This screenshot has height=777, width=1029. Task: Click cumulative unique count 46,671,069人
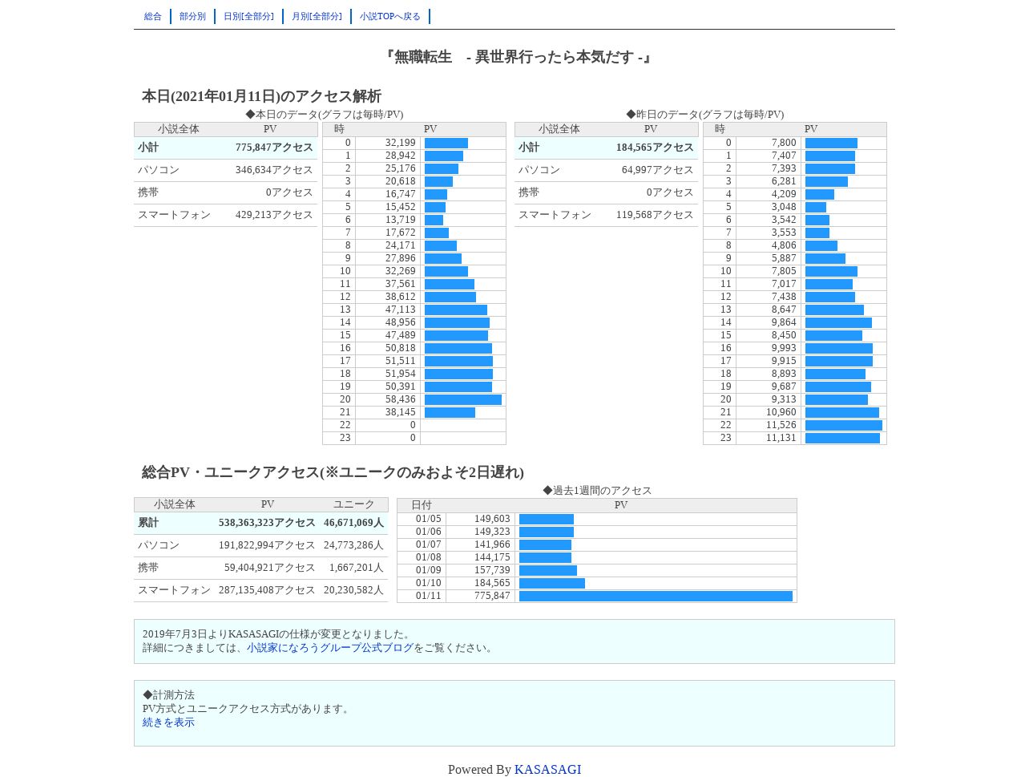(x=353, y=523)
